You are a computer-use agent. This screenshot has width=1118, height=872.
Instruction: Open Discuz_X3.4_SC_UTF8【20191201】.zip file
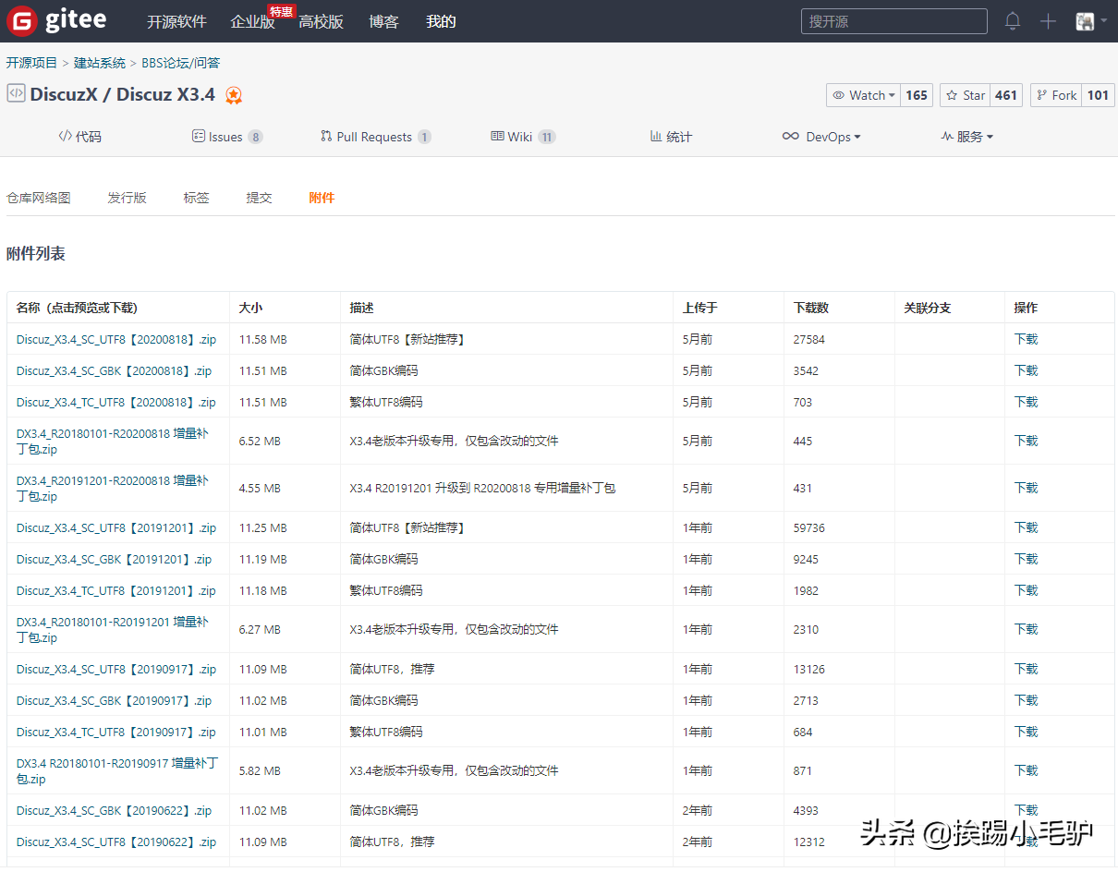pyautogui.click(x=116, y=527)
